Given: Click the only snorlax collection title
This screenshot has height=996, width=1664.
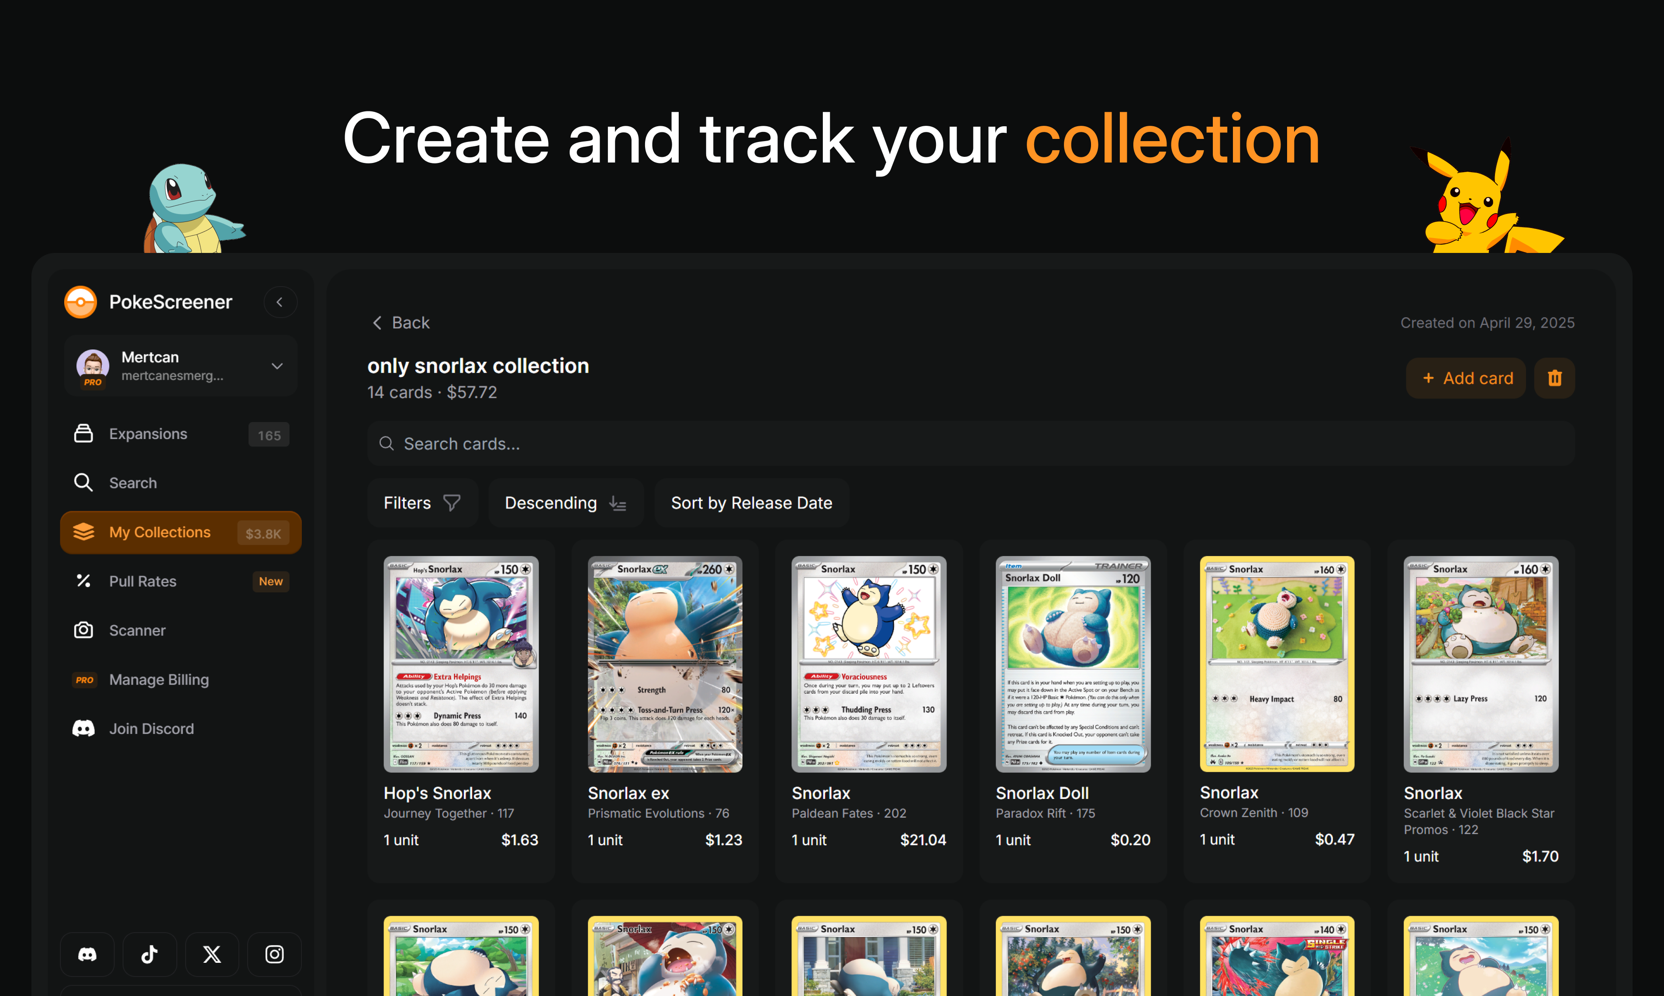Looking at the screenshot, I should (478, 366).
